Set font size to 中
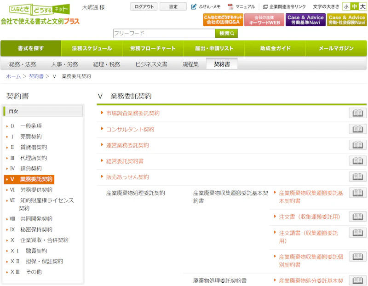Screen dimensions: 368x286 (354, 7)
